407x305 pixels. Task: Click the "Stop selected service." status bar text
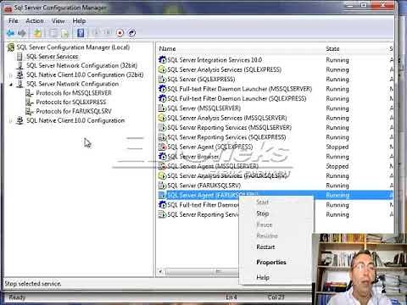33,284
